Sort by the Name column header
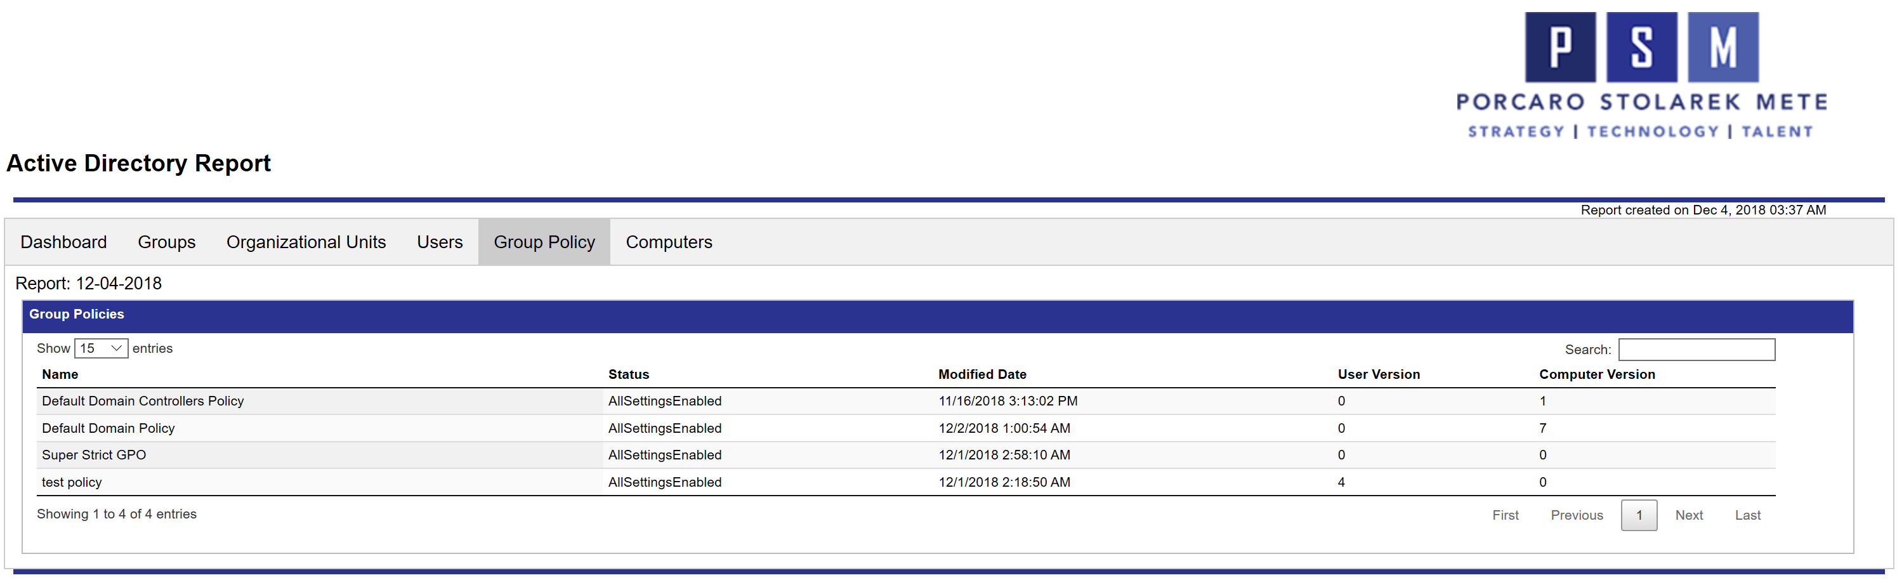The width and height of the screenshot is (1897, 580). [x=60, y=374]
